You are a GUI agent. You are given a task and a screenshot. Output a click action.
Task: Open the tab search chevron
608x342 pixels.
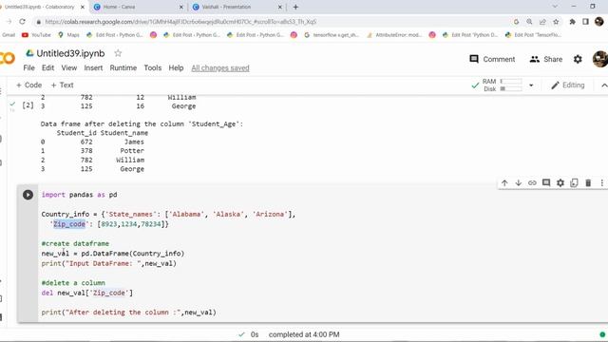555,7
